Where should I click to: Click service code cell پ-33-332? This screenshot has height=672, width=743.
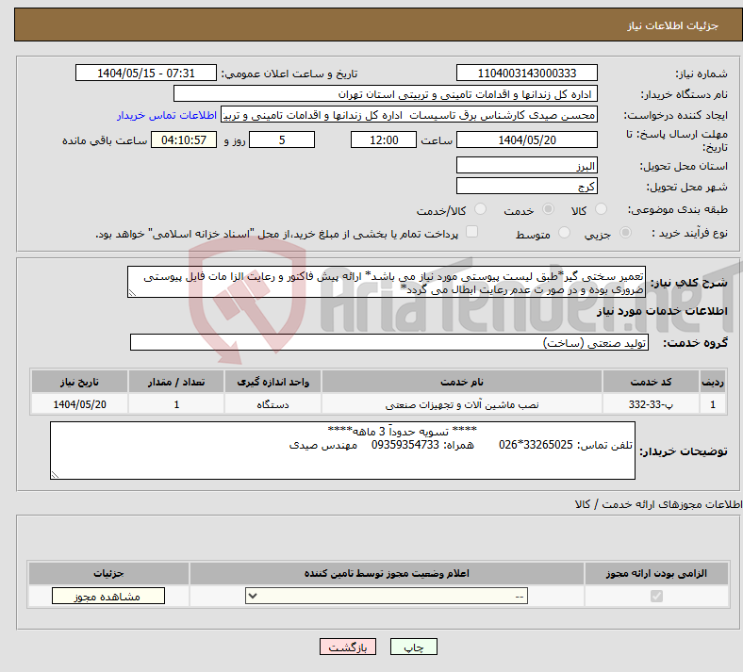pyautogui.click(x=652, y=404)
